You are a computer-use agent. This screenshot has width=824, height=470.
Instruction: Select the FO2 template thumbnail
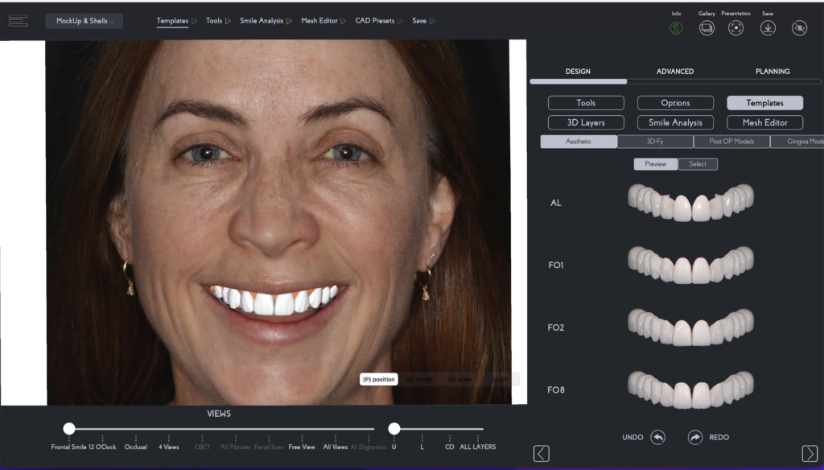[690, 325]
